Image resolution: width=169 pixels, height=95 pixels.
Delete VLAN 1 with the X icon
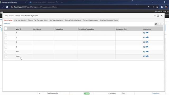coord(146,33)
